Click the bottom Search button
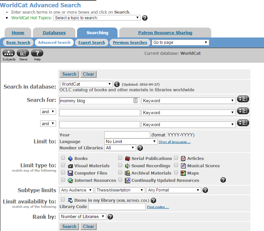The height and width of the screenshot is (231, 264). 69,226
